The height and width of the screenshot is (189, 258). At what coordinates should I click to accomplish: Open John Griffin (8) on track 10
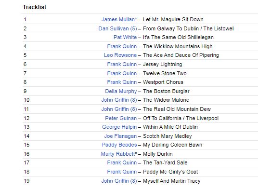119,100
